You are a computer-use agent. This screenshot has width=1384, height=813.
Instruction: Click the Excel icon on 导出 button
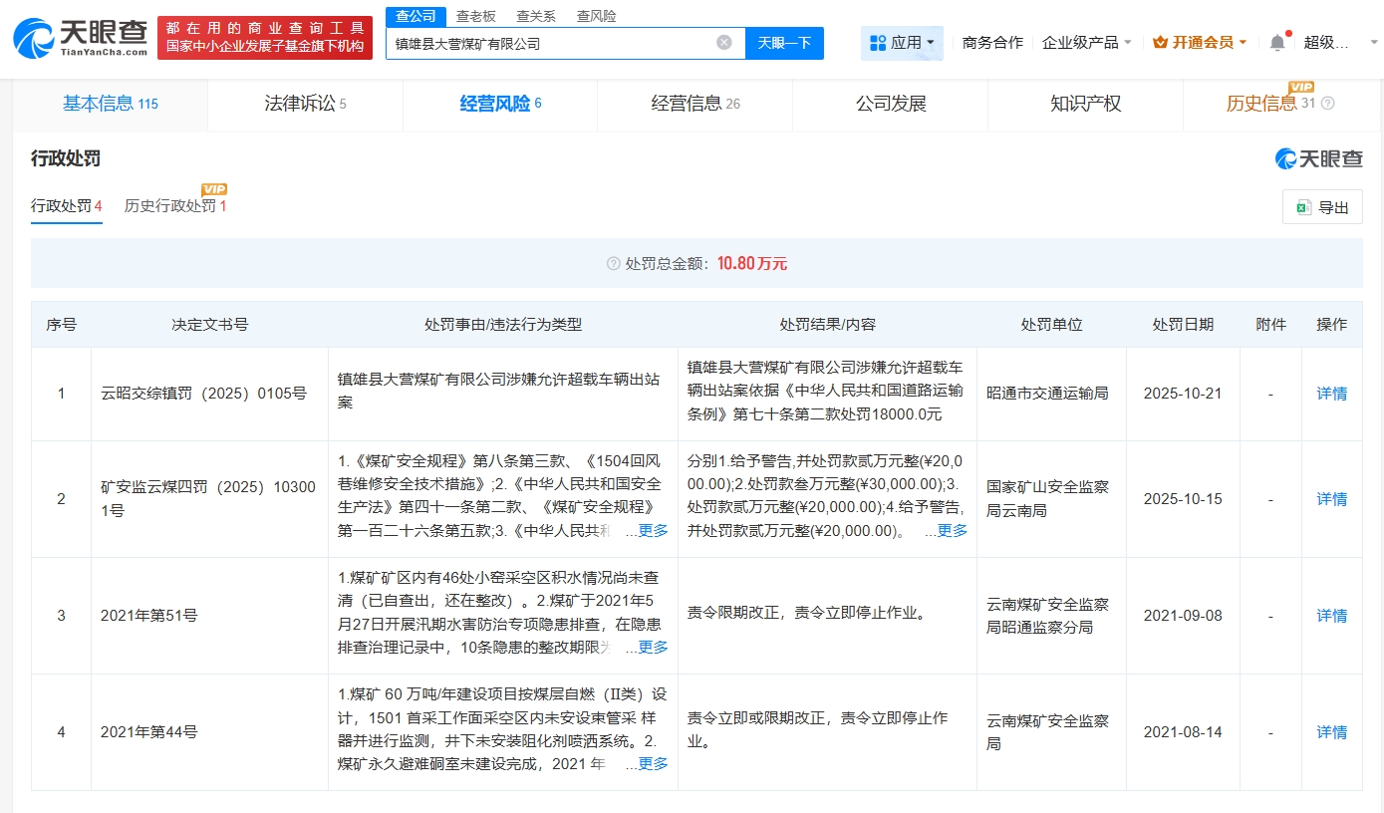(1303, 207)
